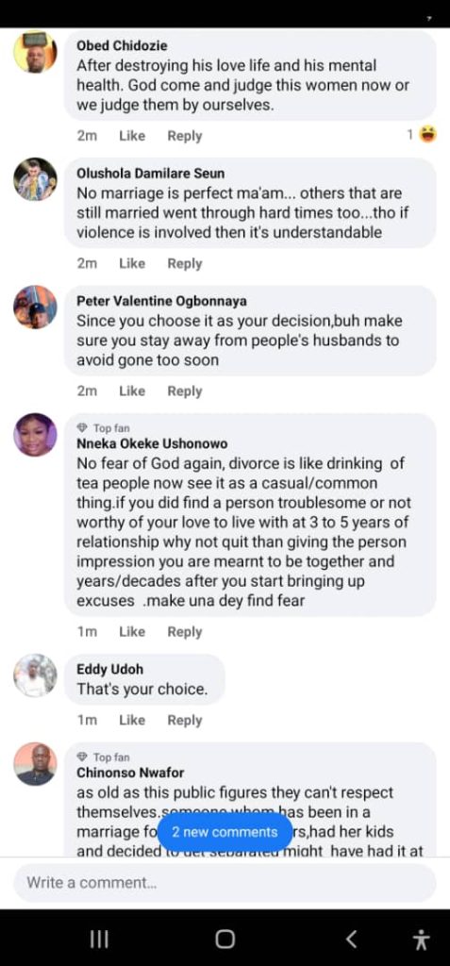Tap the Android home button icon
Image resolution: width=450 pixels, height=966 pixels.
225,939
